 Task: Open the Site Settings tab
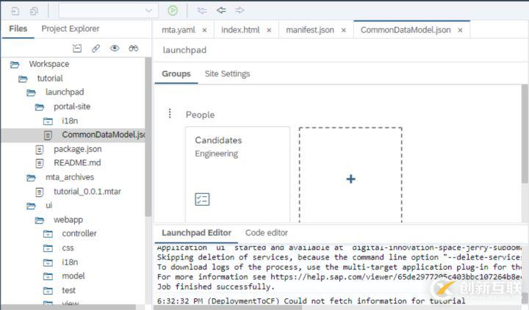click(227, 74)
